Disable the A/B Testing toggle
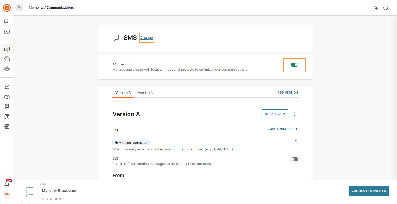 point(294,65)
